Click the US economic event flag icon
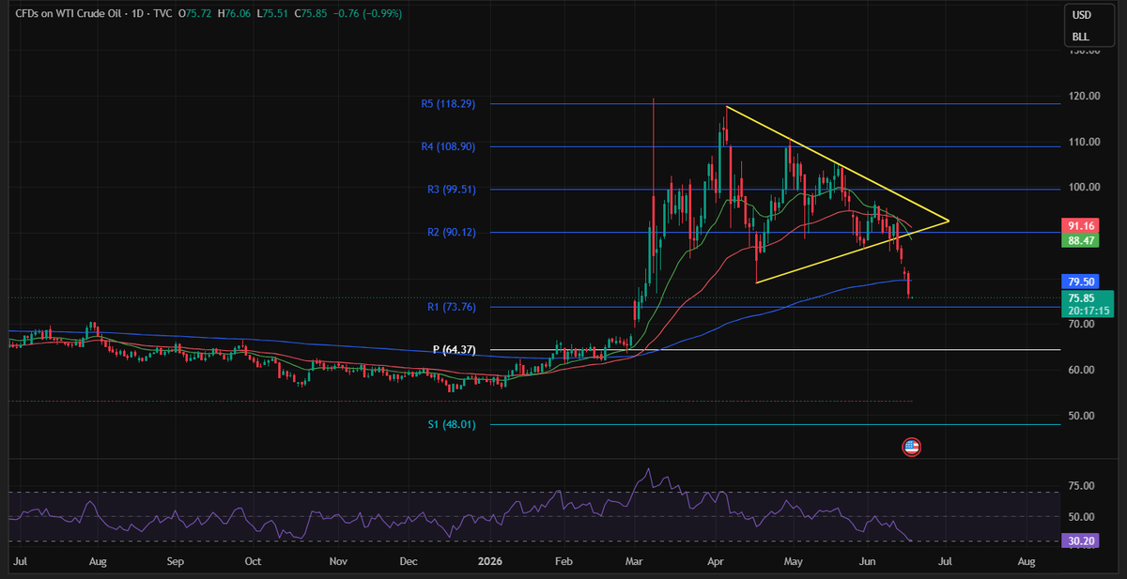This screenshot has width=1127, height=579. point(910,447)
